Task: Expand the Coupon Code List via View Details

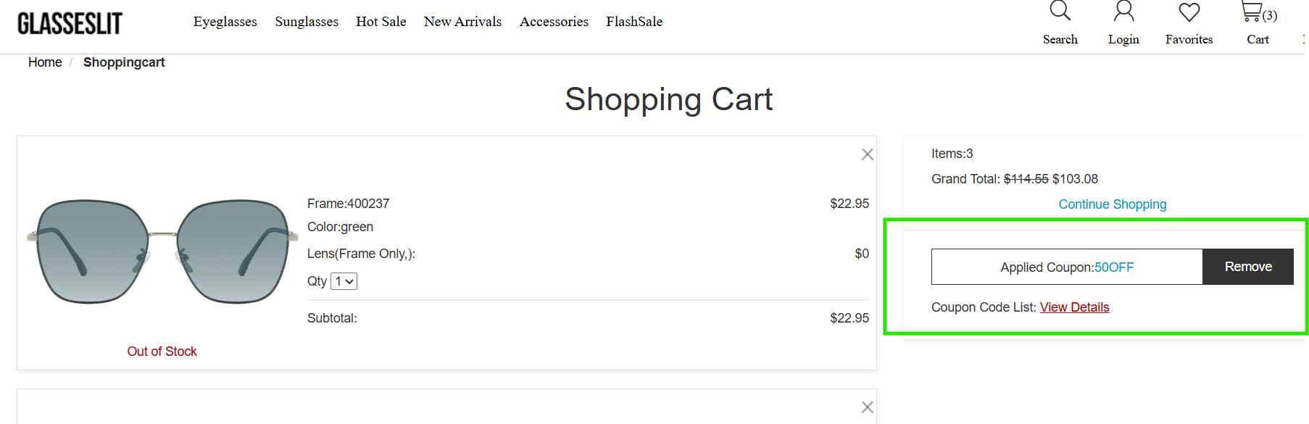Action: (1074, 307)
